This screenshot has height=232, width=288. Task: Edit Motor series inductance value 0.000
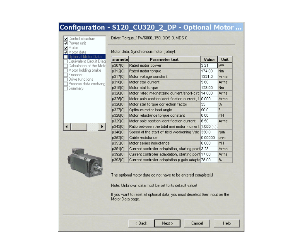pyautogui.click(x=209, y=143)
